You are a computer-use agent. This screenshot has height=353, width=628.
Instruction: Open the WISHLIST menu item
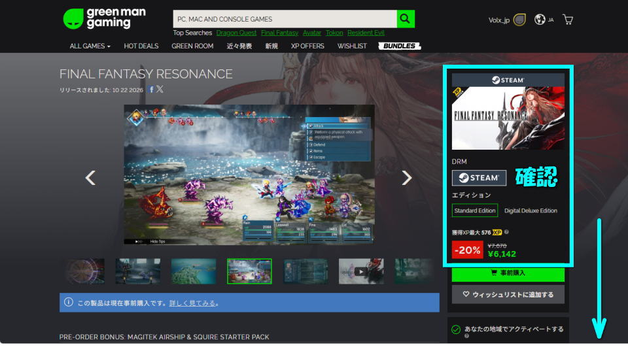click(352, 46)
